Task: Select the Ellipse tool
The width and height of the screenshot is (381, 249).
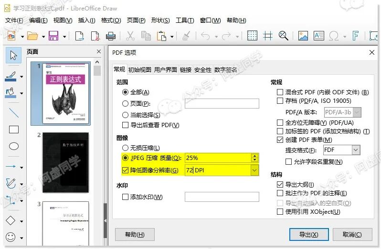Action: pyautogui.click(x=13, y=146)
